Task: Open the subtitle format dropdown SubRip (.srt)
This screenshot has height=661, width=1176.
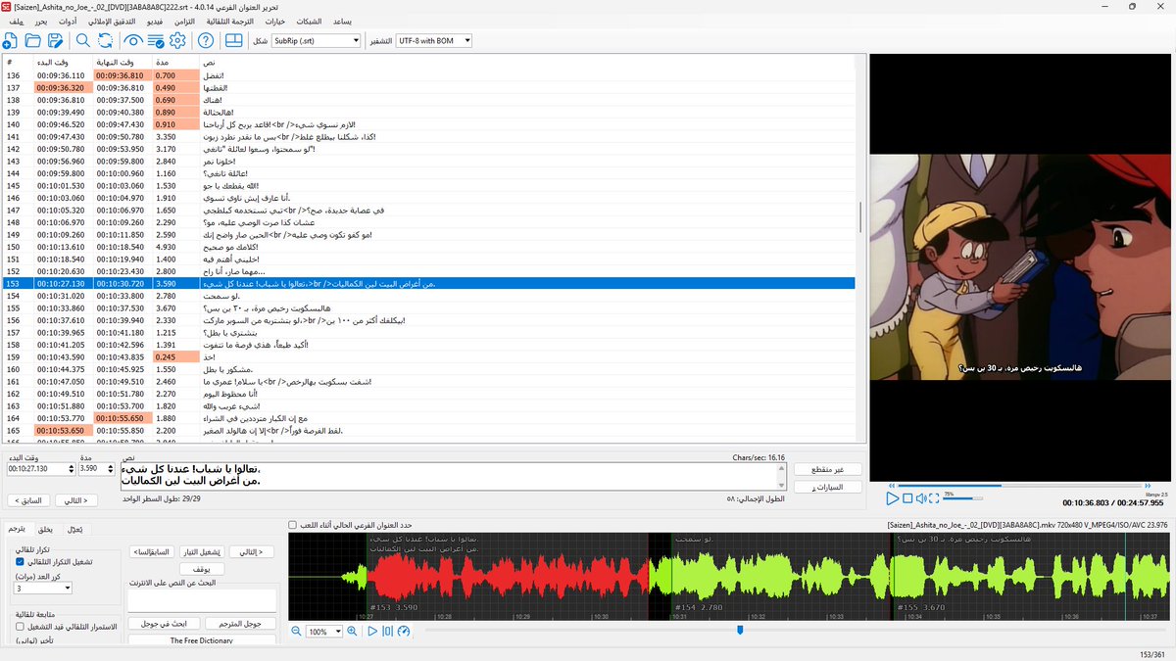Action: click(x=317, y=41)
